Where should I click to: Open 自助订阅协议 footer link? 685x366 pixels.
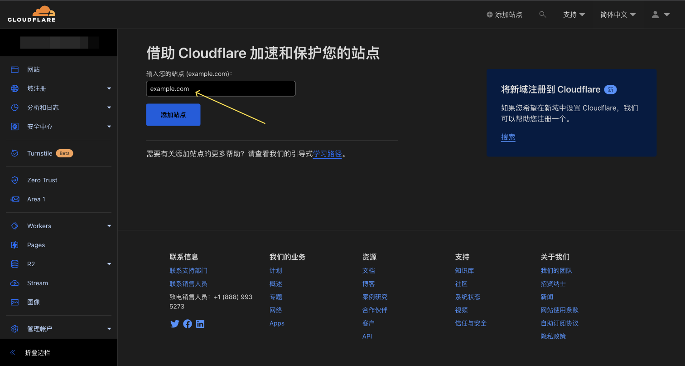560,323
